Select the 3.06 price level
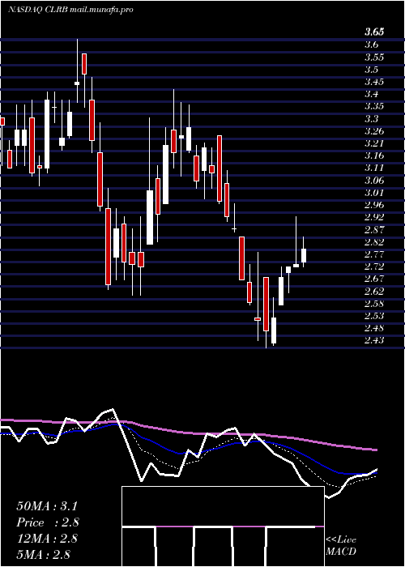Image resolution: width=405 pixels, height=567 pixels. click(374, 180)
